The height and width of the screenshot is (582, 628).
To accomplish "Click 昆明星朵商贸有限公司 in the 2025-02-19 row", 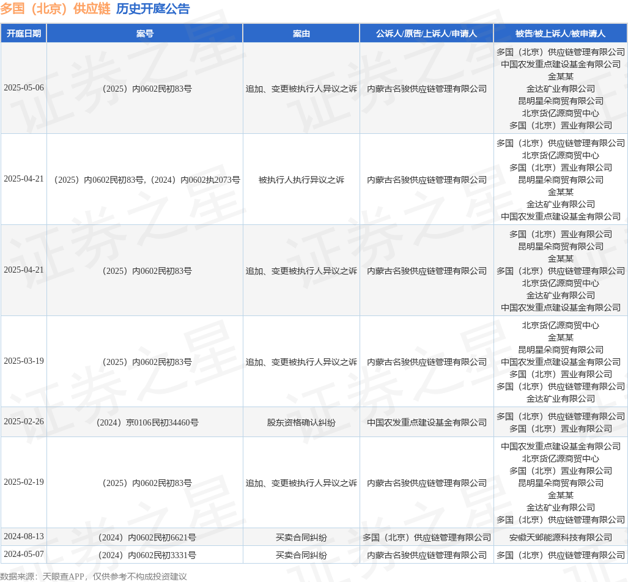I will click(560, 483).
